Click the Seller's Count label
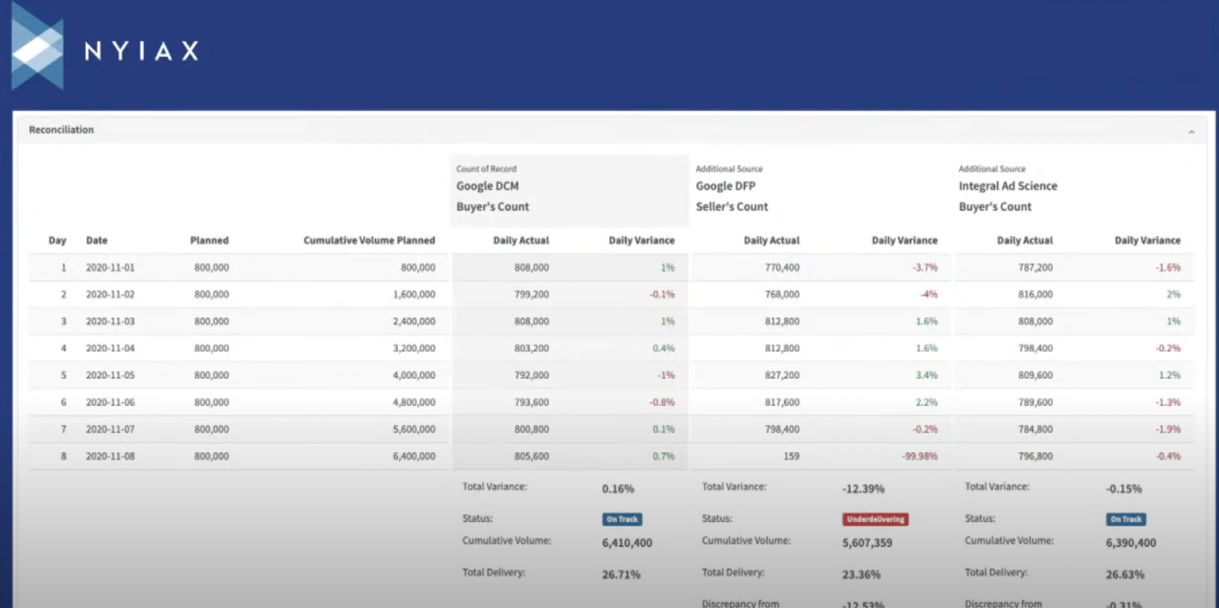Screen dimensions: 1219x608 tap(732, 207)
